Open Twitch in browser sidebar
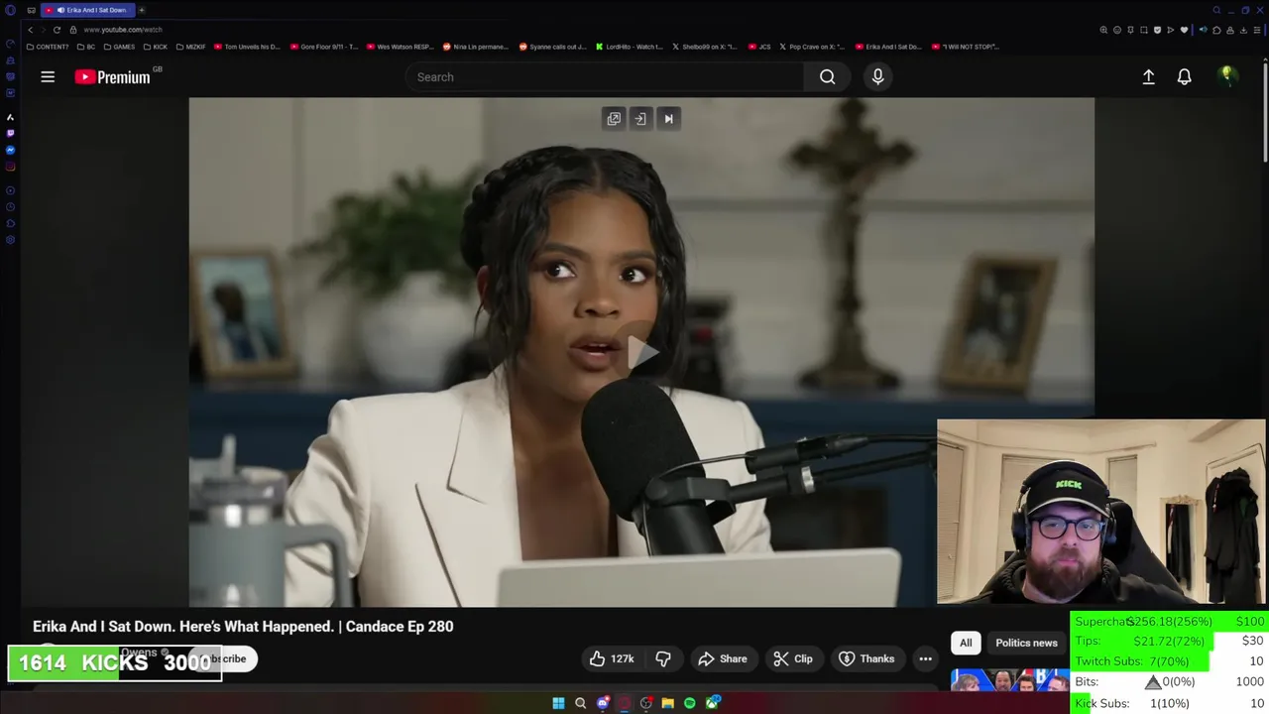 tap(10, 133)
